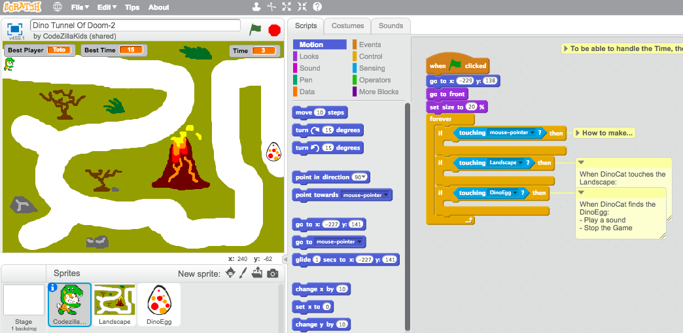Collapse the stage panel divider arrow

(x=285, y=259)
